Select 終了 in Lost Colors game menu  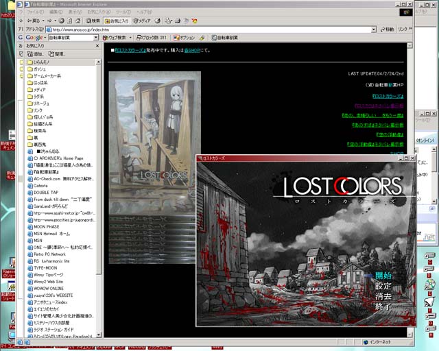pos(383,306)
